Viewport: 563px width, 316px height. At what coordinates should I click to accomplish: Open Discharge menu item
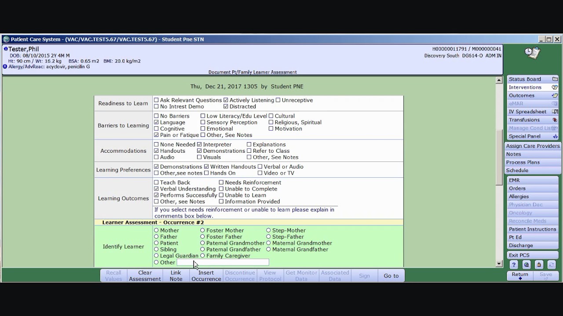[533, 245]
